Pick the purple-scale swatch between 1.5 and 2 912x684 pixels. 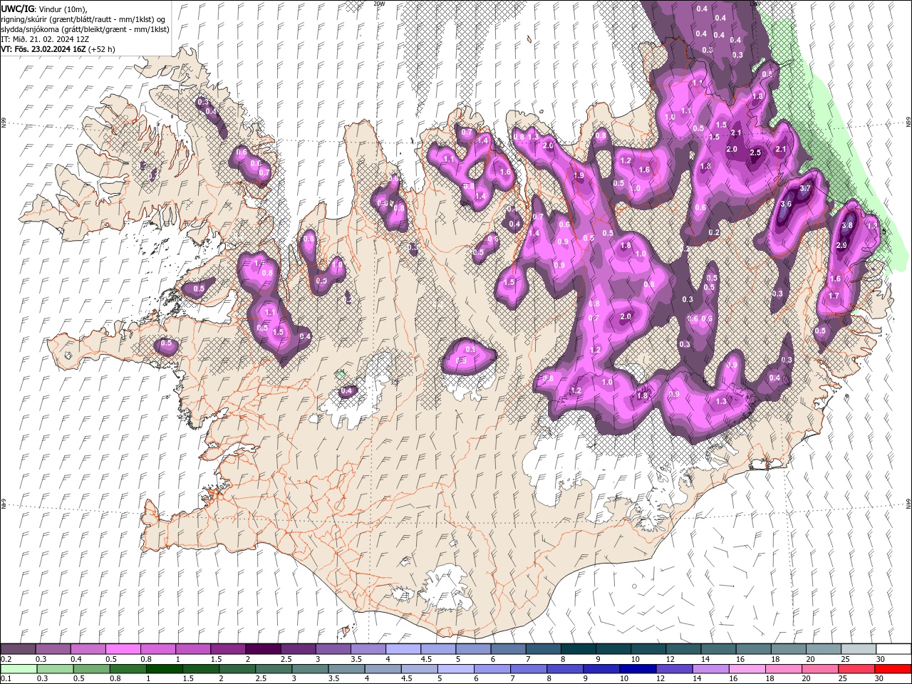228,649
